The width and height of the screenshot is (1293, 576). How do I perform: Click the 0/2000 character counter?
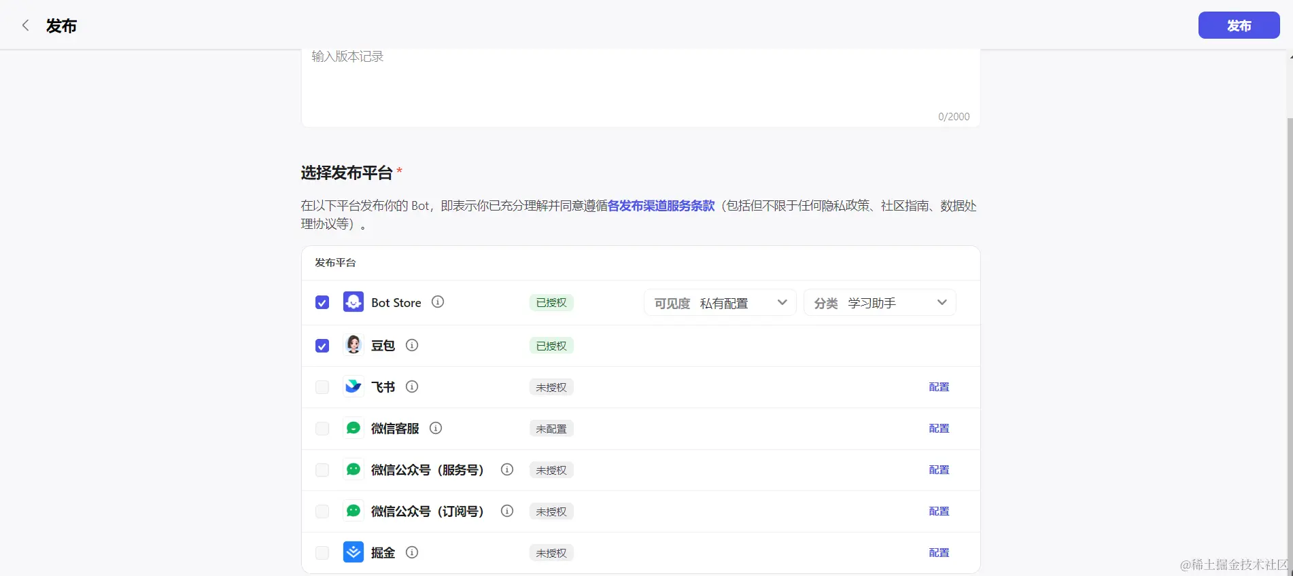(x=954, y=116)
